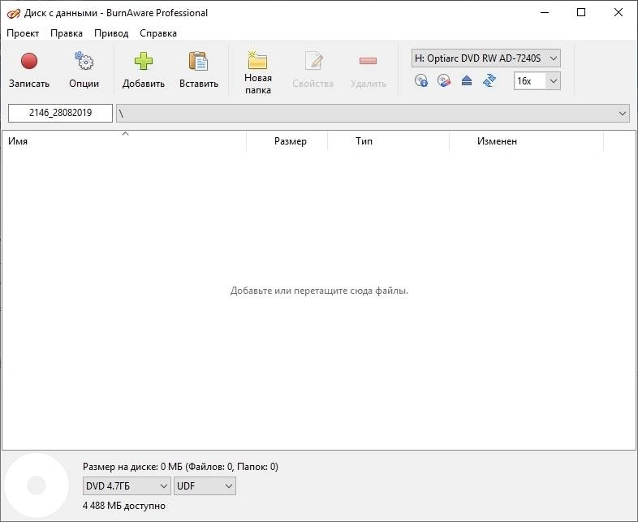Click the BurnAware title bar app icon

point(14,14)
